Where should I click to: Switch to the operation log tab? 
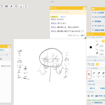(63, 17)
